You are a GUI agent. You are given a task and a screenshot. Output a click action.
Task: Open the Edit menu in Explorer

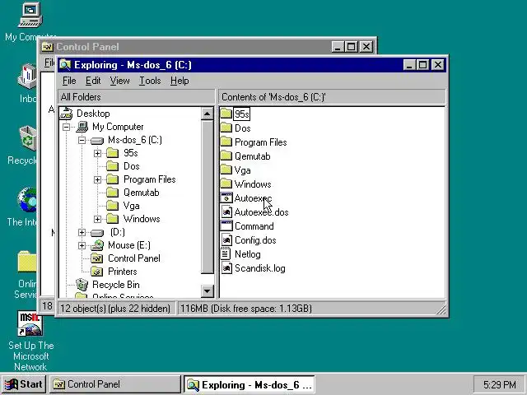tap(93, 81)
